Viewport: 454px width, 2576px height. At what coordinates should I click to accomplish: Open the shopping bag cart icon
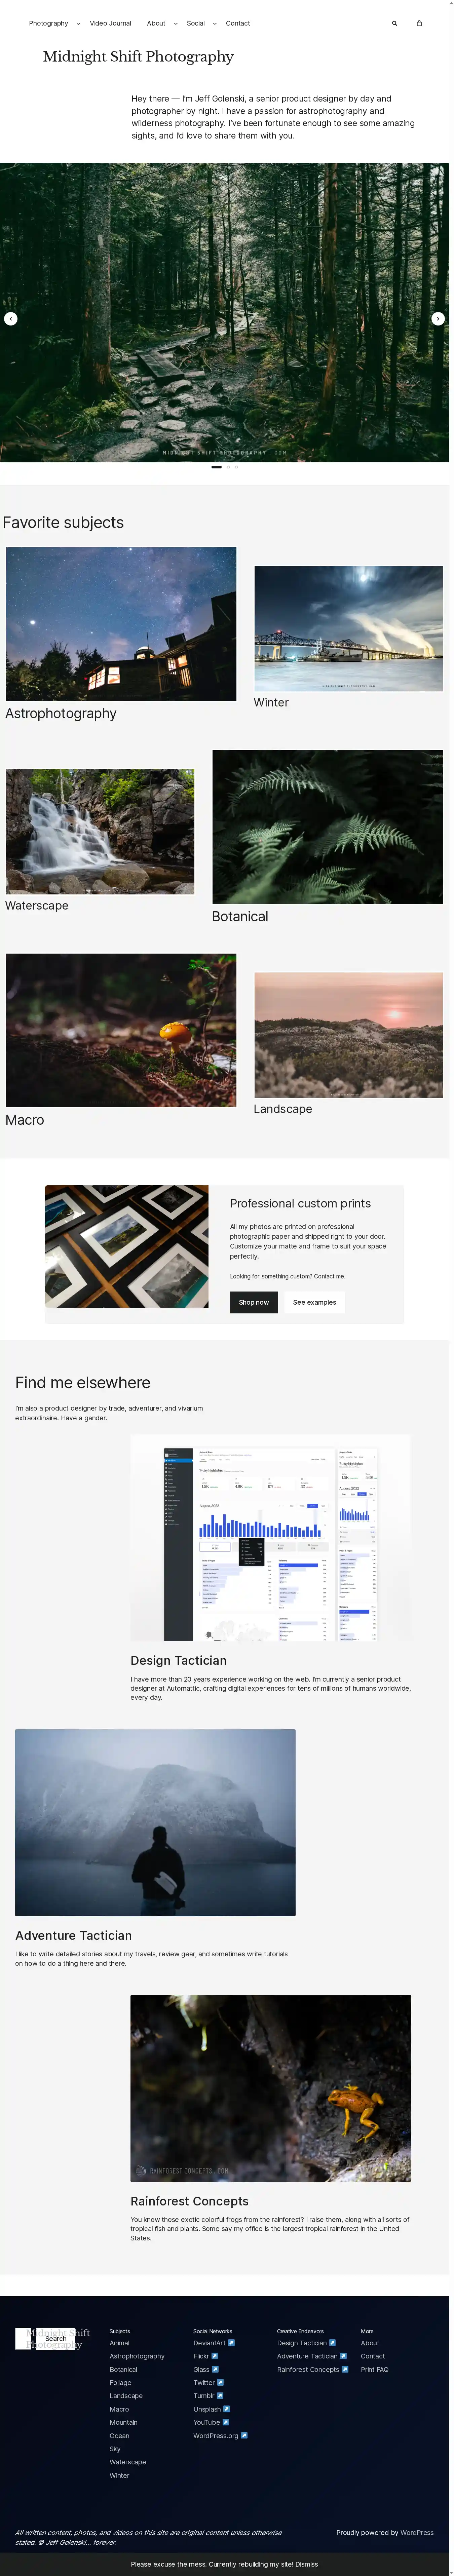tap(419, 23)
